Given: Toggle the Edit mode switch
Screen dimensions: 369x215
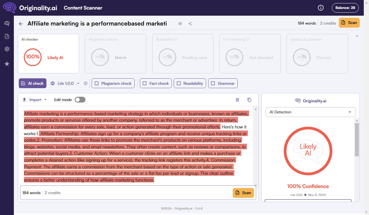Looking at the screenshot, I should click(x=80, y=100).
